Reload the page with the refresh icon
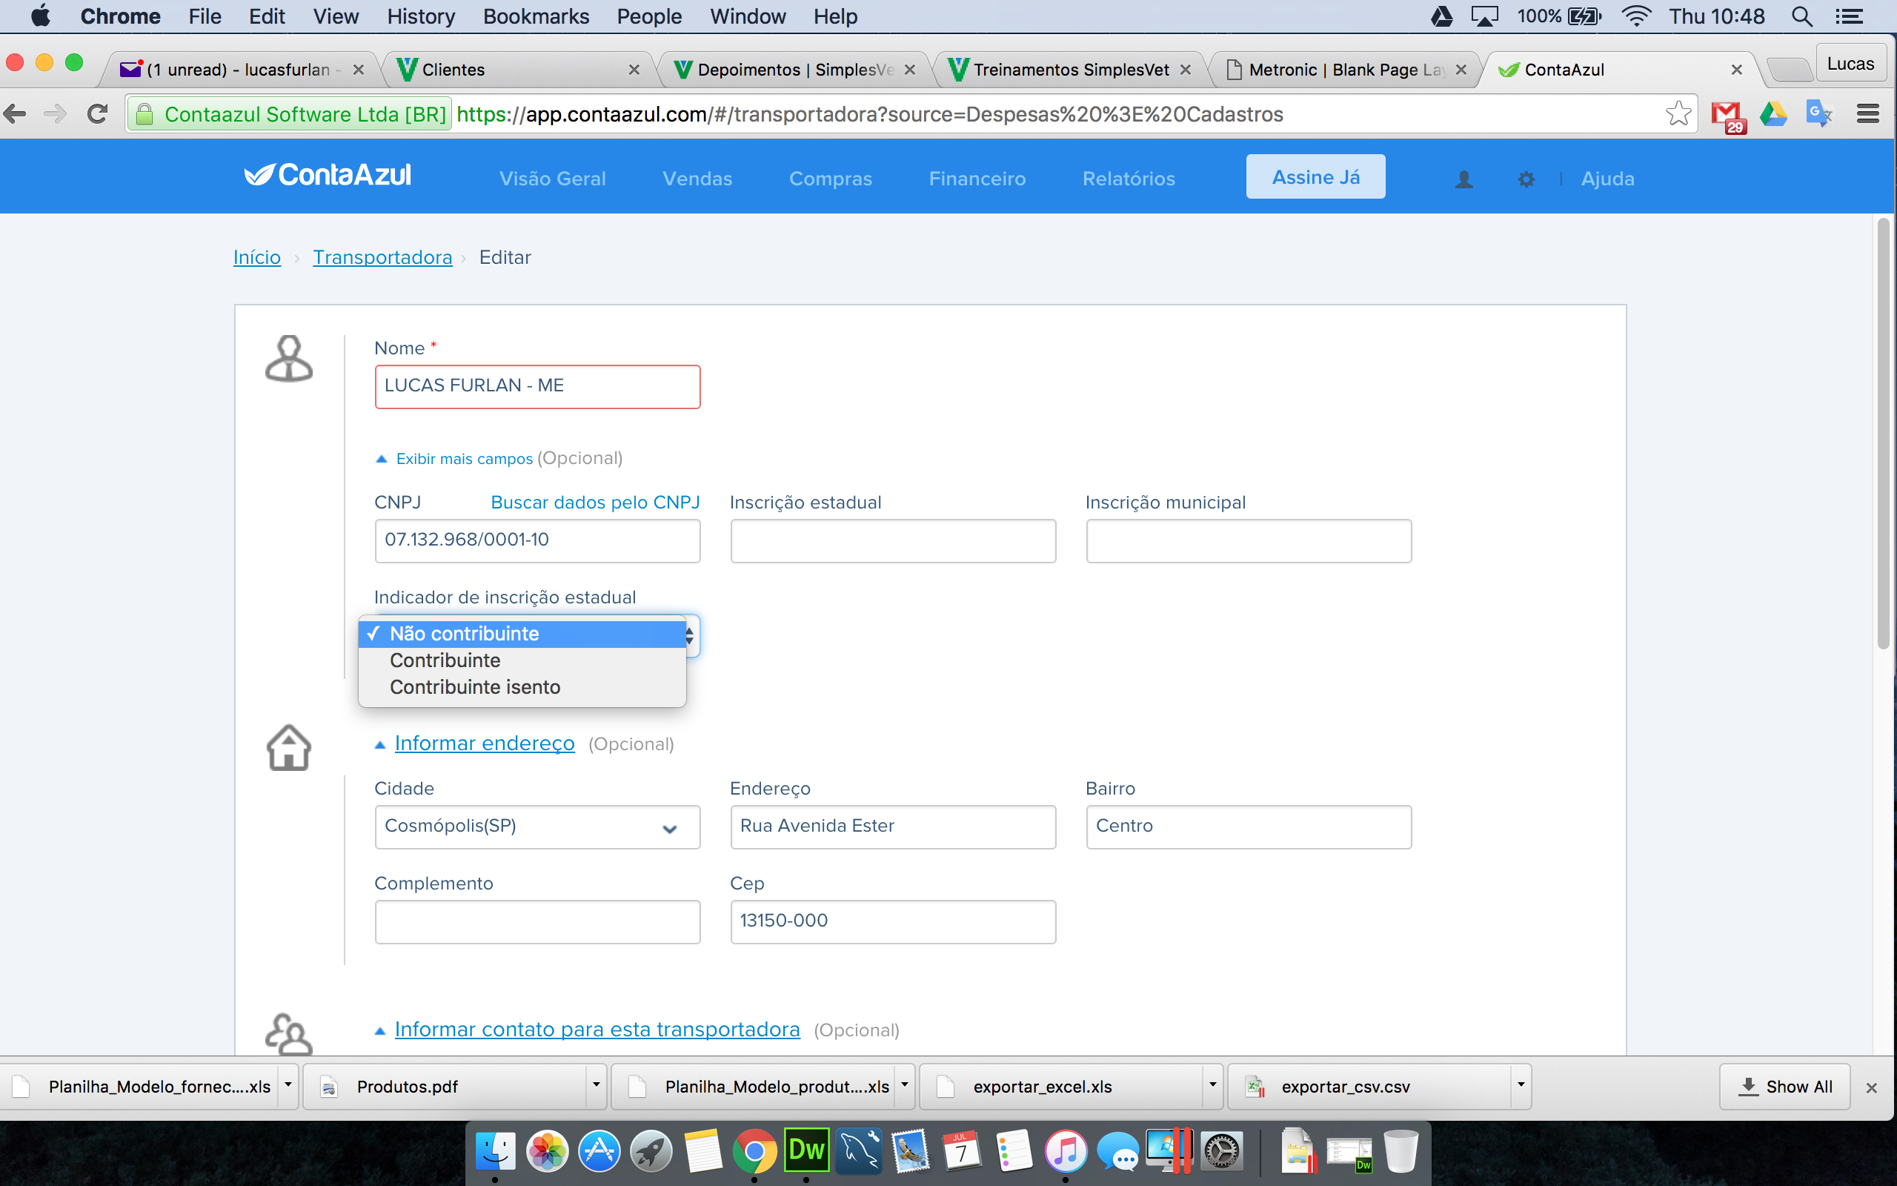 97,113
